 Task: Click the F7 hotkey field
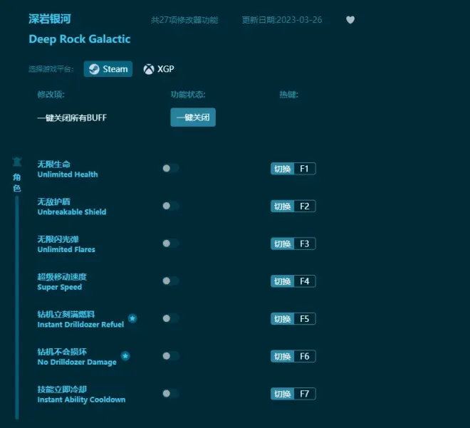coord(304,393)
